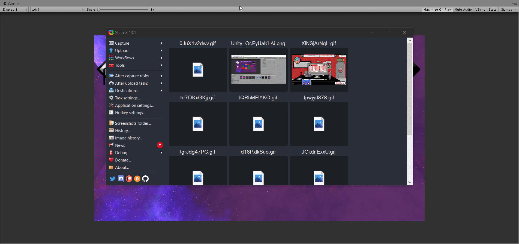Click the Task settings gear icon
The width and height of the screenshot is (519, 244).
pos(111,98)
